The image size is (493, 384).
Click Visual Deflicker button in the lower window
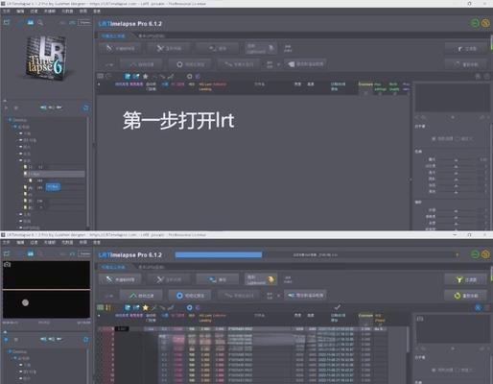(x=239, y=296)
